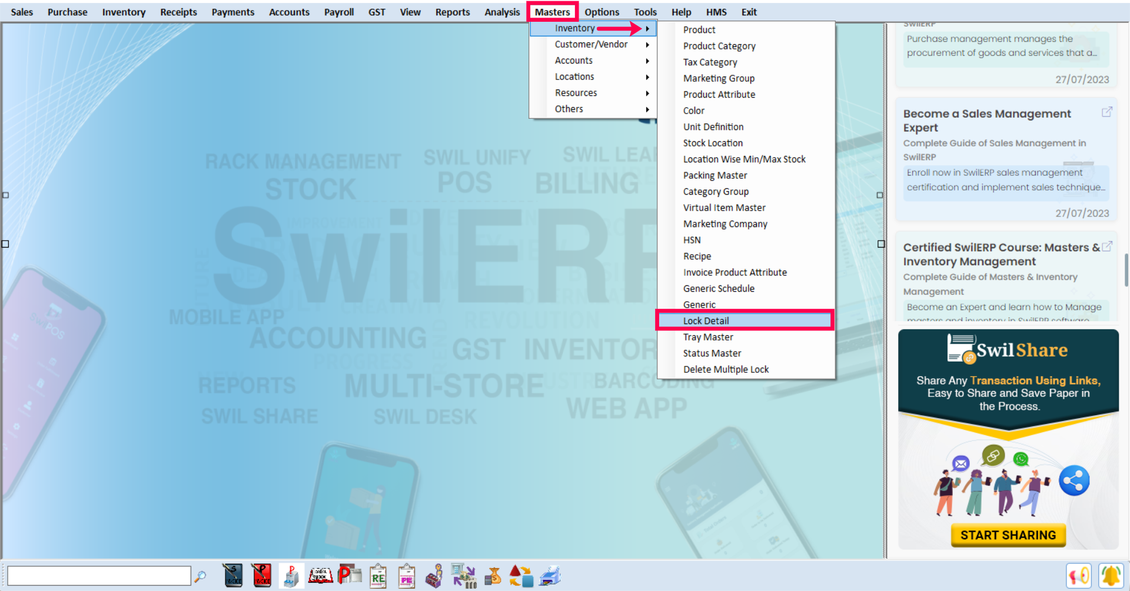Image resolution: width=1130 pixels, height=591 pixels.
Task: Open the red Purchase Invoice toolbar icon
Action: pyautogui.click(x=261, y=576)
